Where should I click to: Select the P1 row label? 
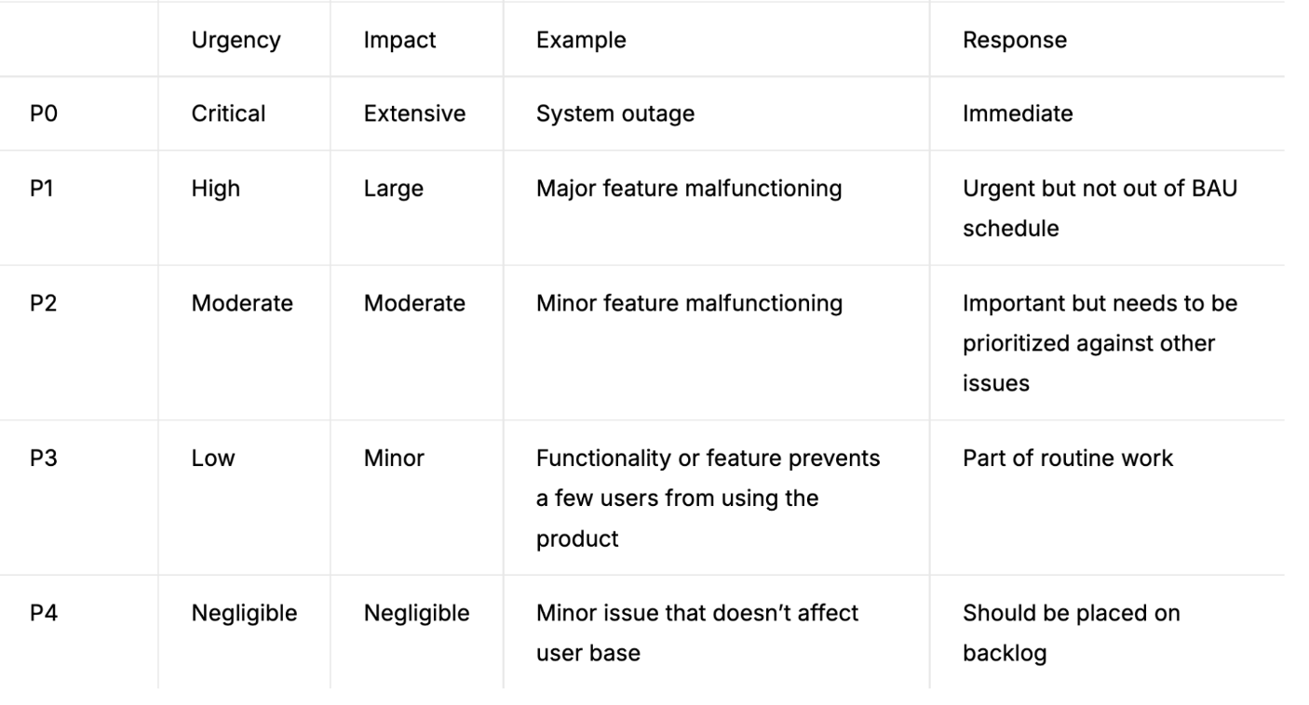coord(44,189)
